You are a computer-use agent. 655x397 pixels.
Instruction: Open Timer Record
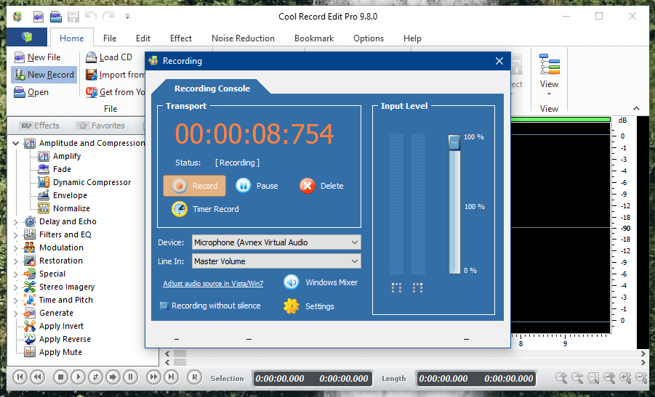205,209
